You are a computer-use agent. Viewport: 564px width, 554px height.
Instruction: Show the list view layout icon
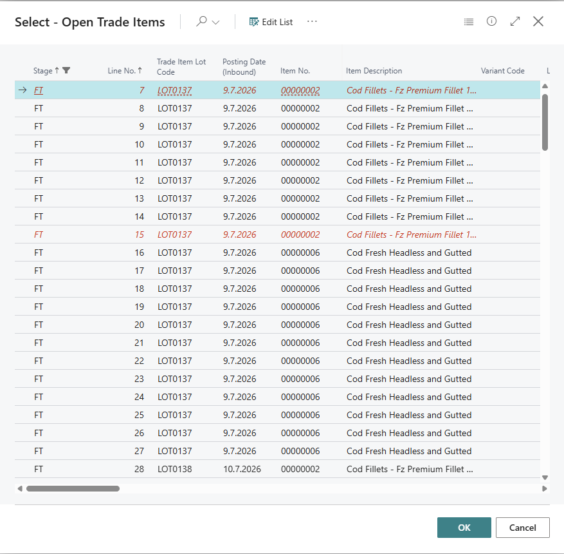469,22
